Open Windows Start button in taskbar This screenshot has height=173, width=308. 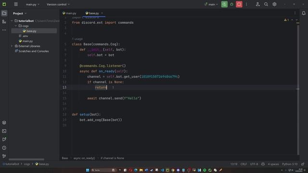88,170
